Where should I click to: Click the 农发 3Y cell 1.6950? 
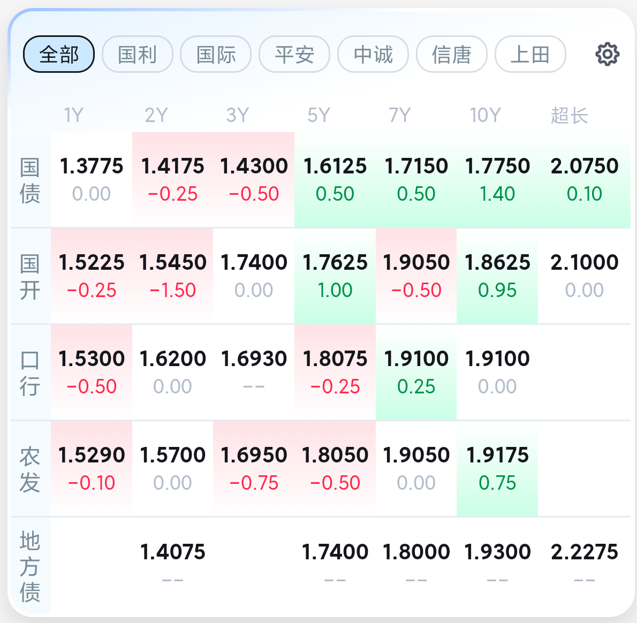pos(254,469)
